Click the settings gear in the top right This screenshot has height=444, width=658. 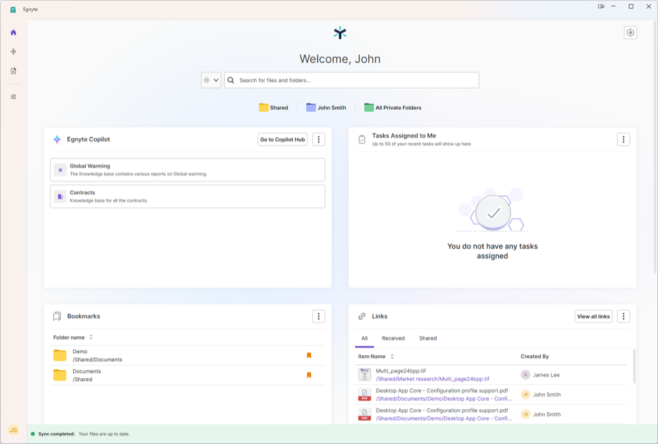click(630, 32)
